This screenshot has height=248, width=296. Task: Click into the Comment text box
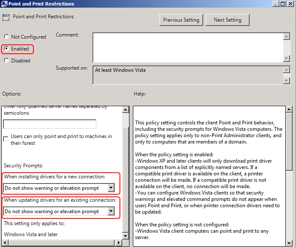click(x=188, y=47)
